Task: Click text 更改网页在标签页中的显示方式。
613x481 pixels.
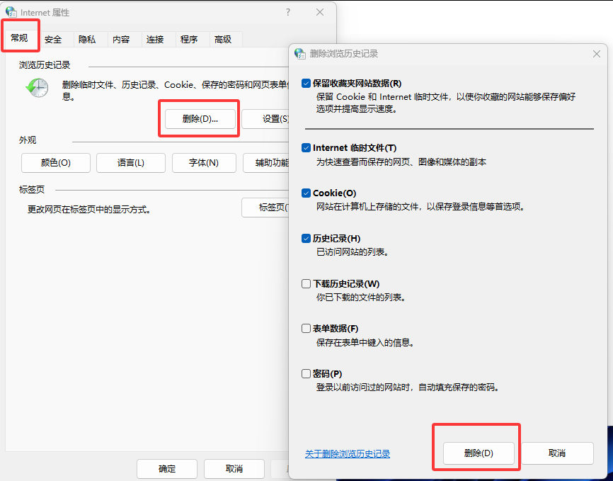Action: [89, 210]
